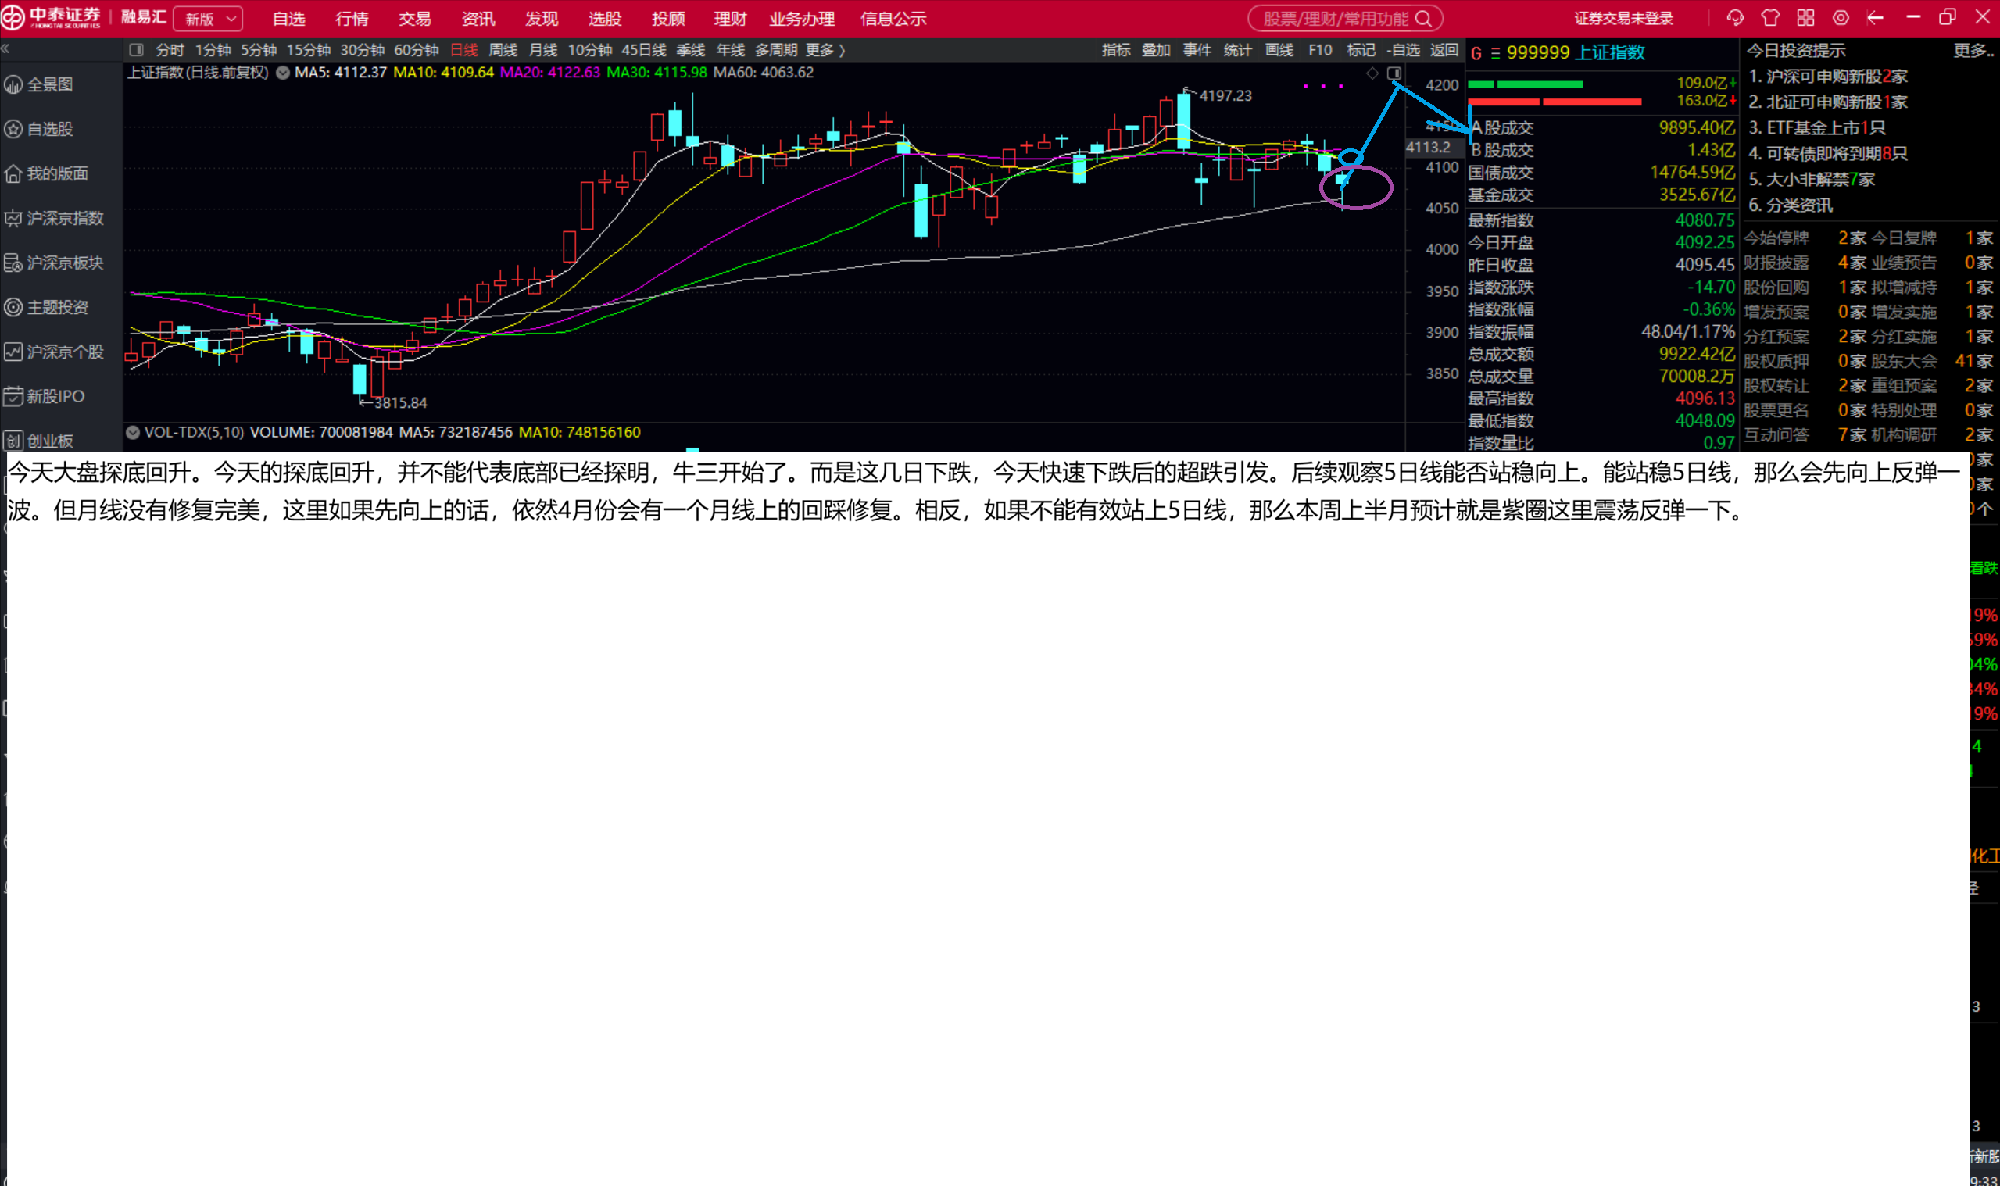Expand VOL-TDX indicator dropdown arrow
The image size is (2000, 1186).
(133, 432)
